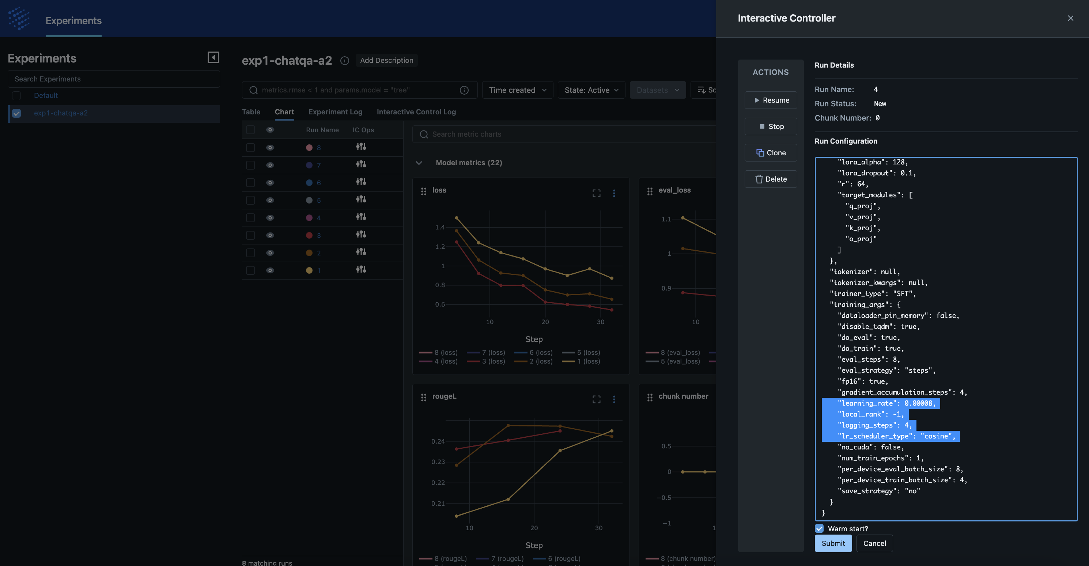Screen dimensions: 1089x566
Task: Click the color dot for run 4
Action: [x=309, y=218]
